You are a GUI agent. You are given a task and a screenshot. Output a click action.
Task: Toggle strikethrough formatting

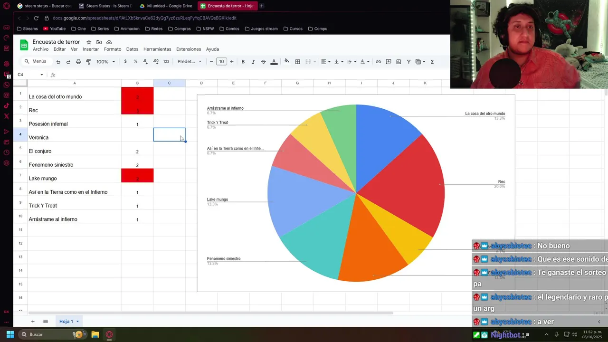(263, 62)
